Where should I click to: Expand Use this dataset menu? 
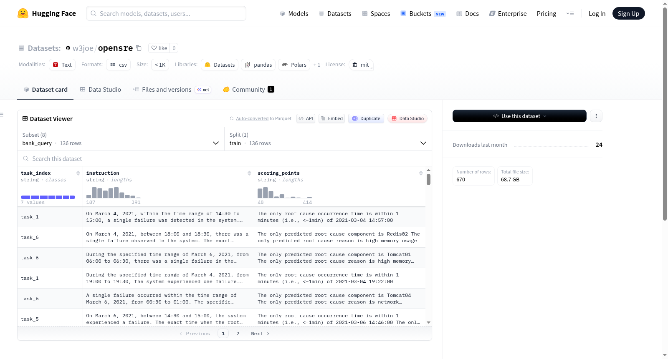point(519,116)
